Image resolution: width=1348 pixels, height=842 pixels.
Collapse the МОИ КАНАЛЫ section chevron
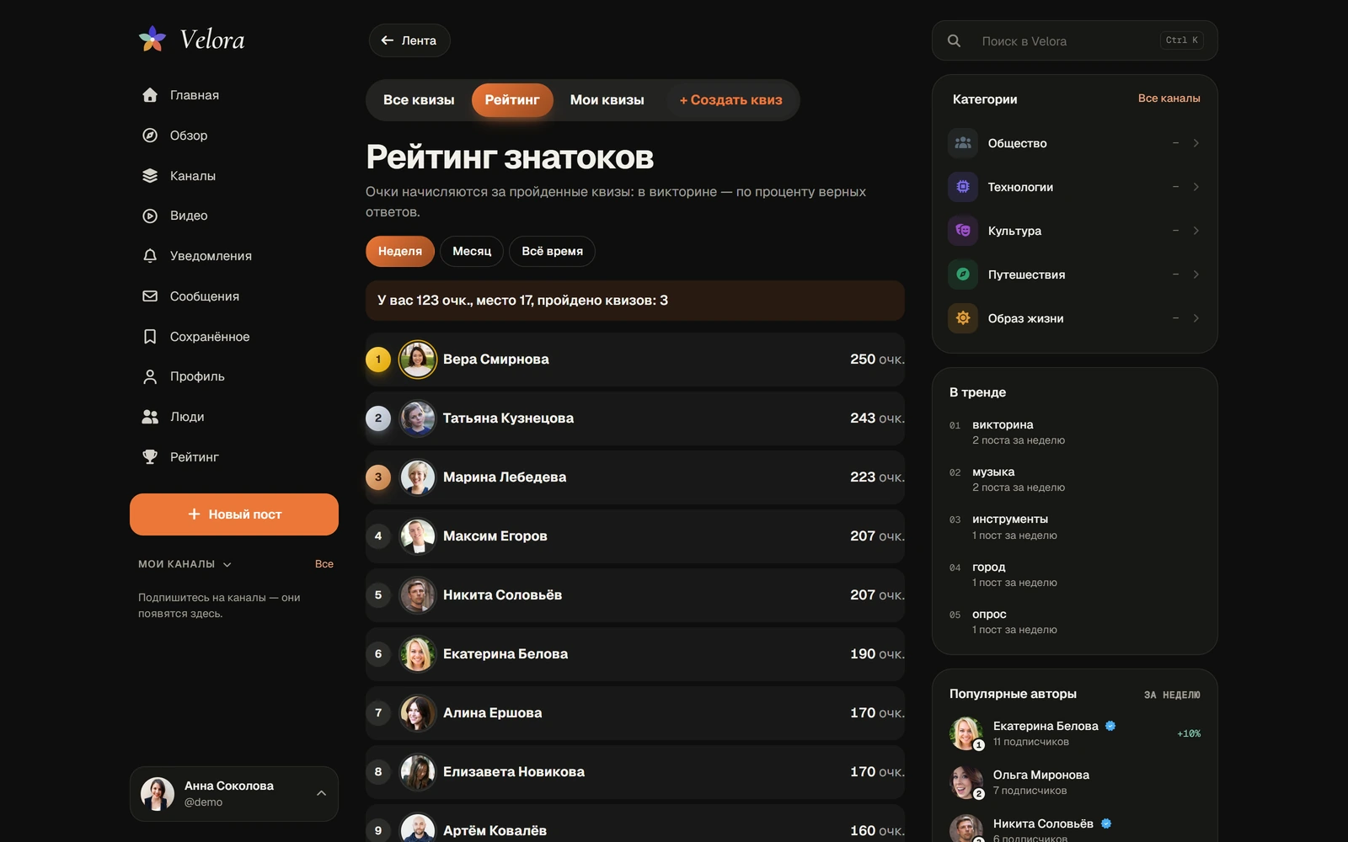227,565
